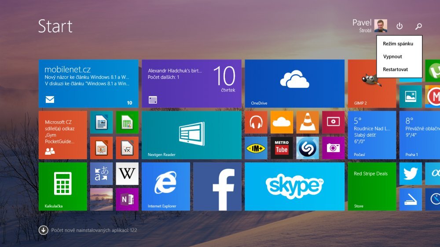Open the Store tile with Red Stripe Deals
This screenshot has height=247, width=440.
372,186
